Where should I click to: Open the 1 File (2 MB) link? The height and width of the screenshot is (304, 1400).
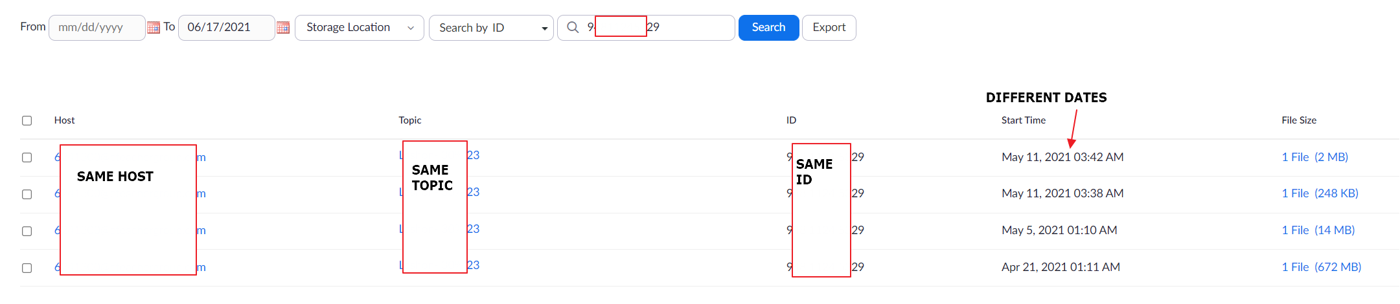tap(1314, 157)
